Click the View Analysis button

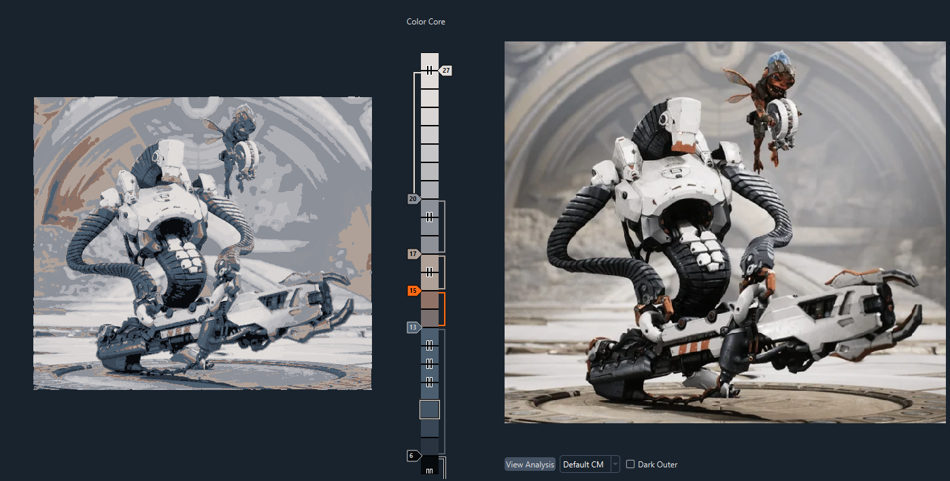coord(530,464)
